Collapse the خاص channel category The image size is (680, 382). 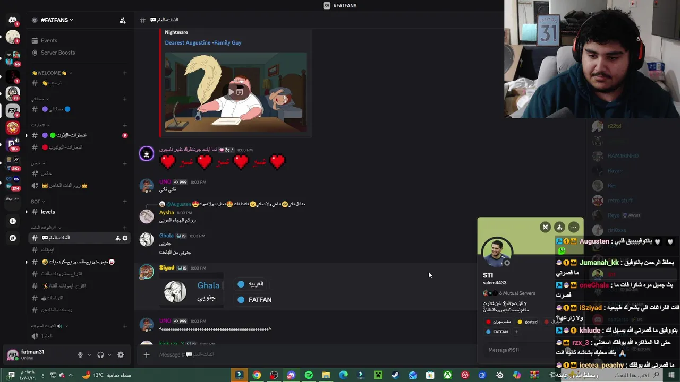point(38,163)
